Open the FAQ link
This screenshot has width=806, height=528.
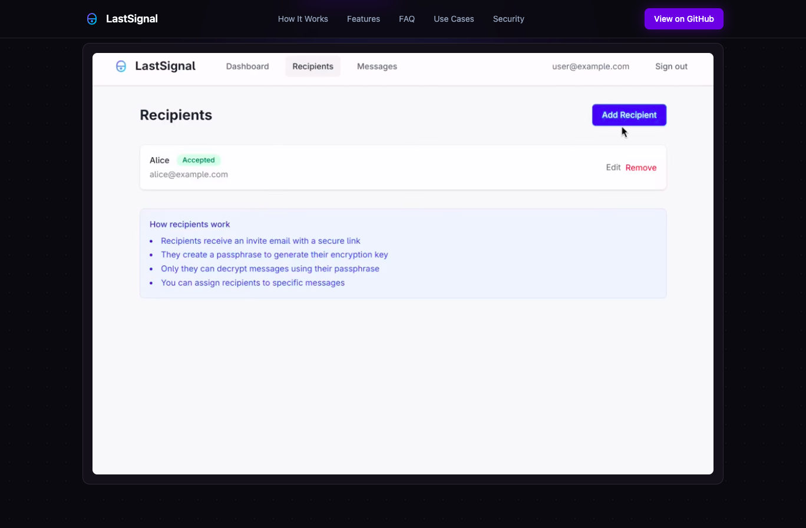tap(407, 19)
